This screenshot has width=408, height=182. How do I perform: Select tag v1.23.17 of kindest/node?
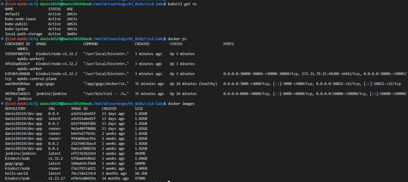pyautogui.click(x=57, y=178)
